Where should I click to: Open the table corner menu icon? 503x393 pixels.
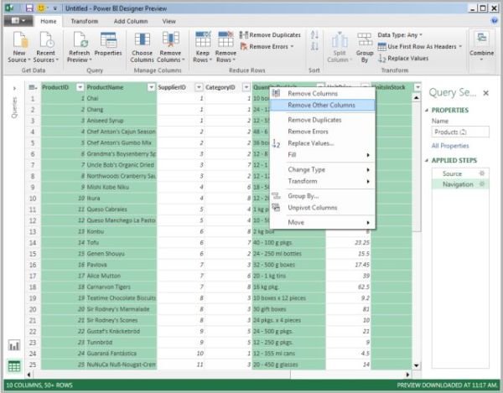click(x=33, y=87)
